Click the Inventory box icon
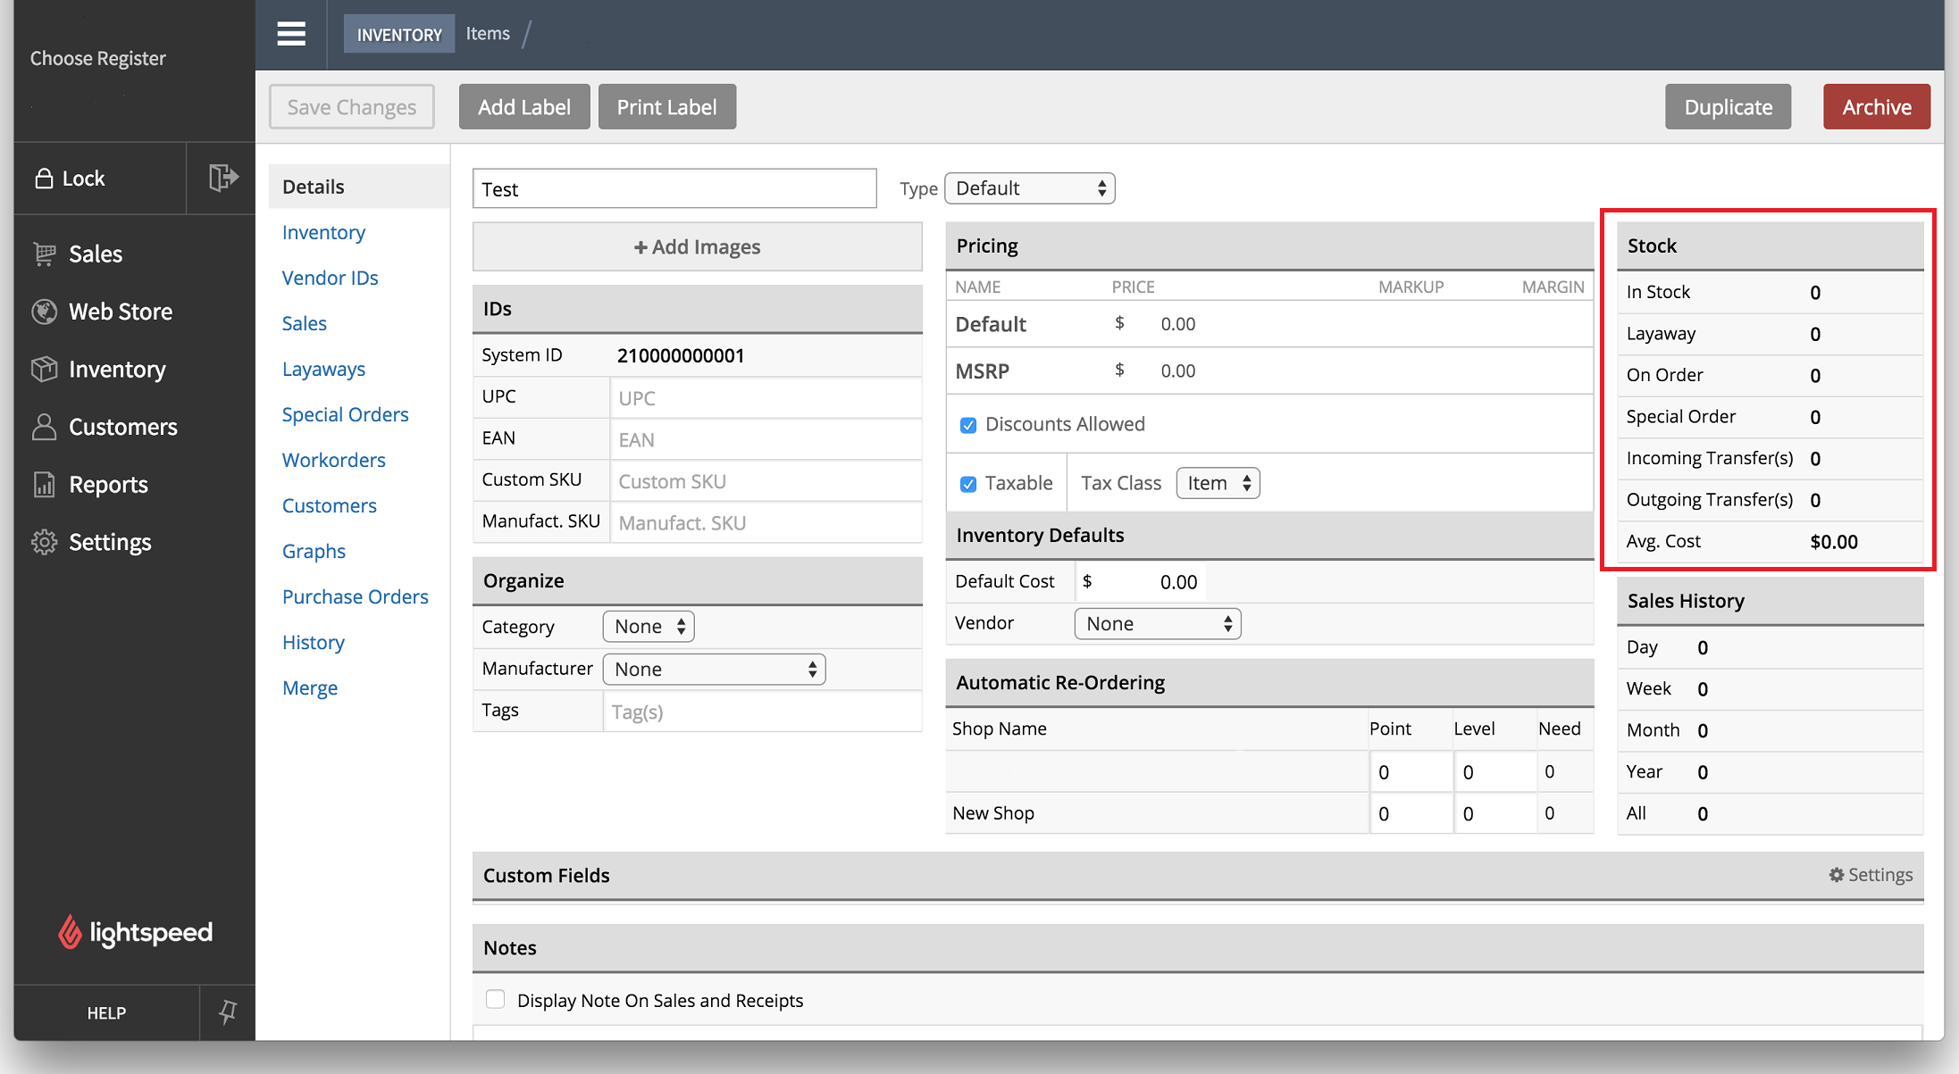Image resolution: width=1959 pixels, height=1074 pixels. pyautogui.click(x=45, y=369)
